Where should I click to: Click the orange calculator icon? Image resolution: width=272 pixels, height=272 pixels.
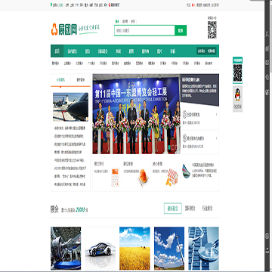115,177
